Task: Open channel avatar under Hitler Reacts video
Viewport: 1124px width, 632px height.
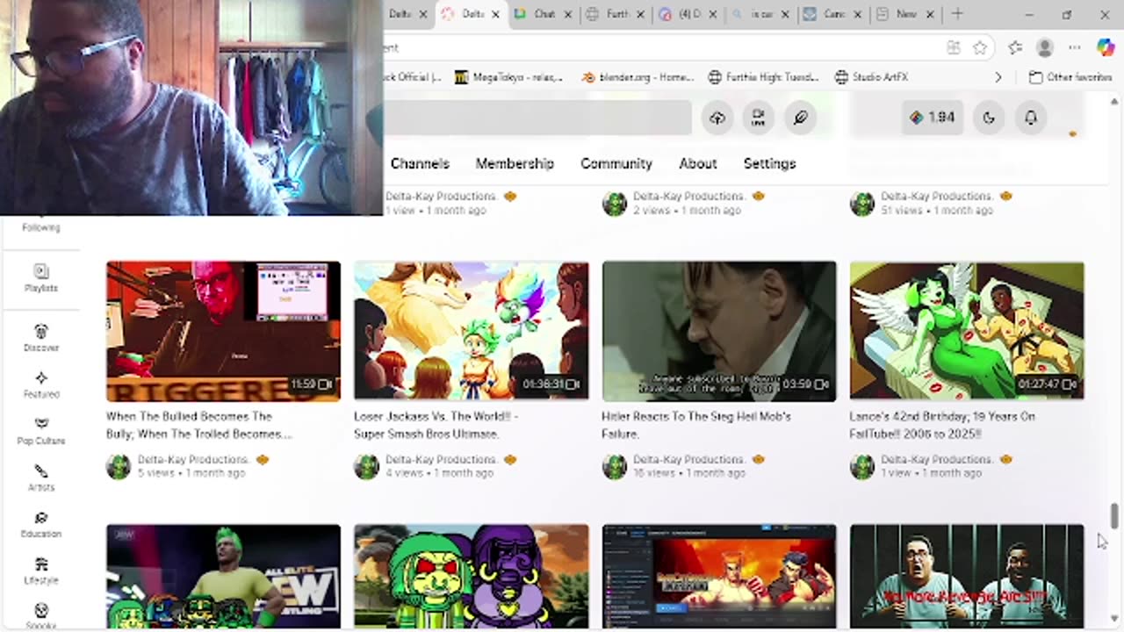Action: pos(615,467)
